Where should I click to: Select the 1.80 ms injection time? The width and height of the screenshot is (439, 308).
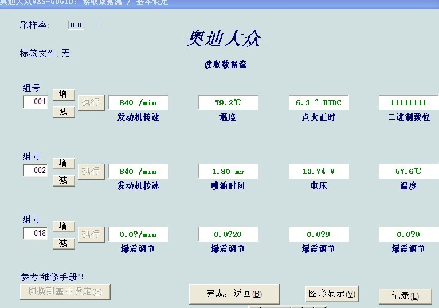[x=228, y=171]
